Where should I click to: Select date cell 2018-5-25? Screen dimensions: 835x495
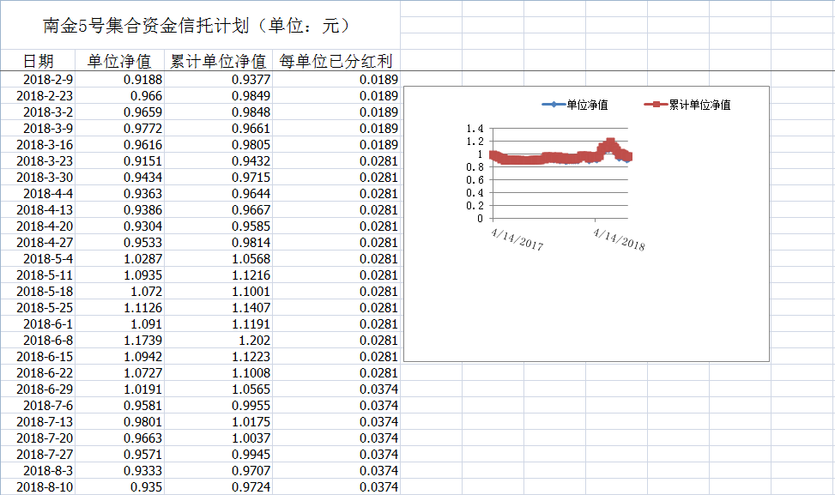click(38, 308)
